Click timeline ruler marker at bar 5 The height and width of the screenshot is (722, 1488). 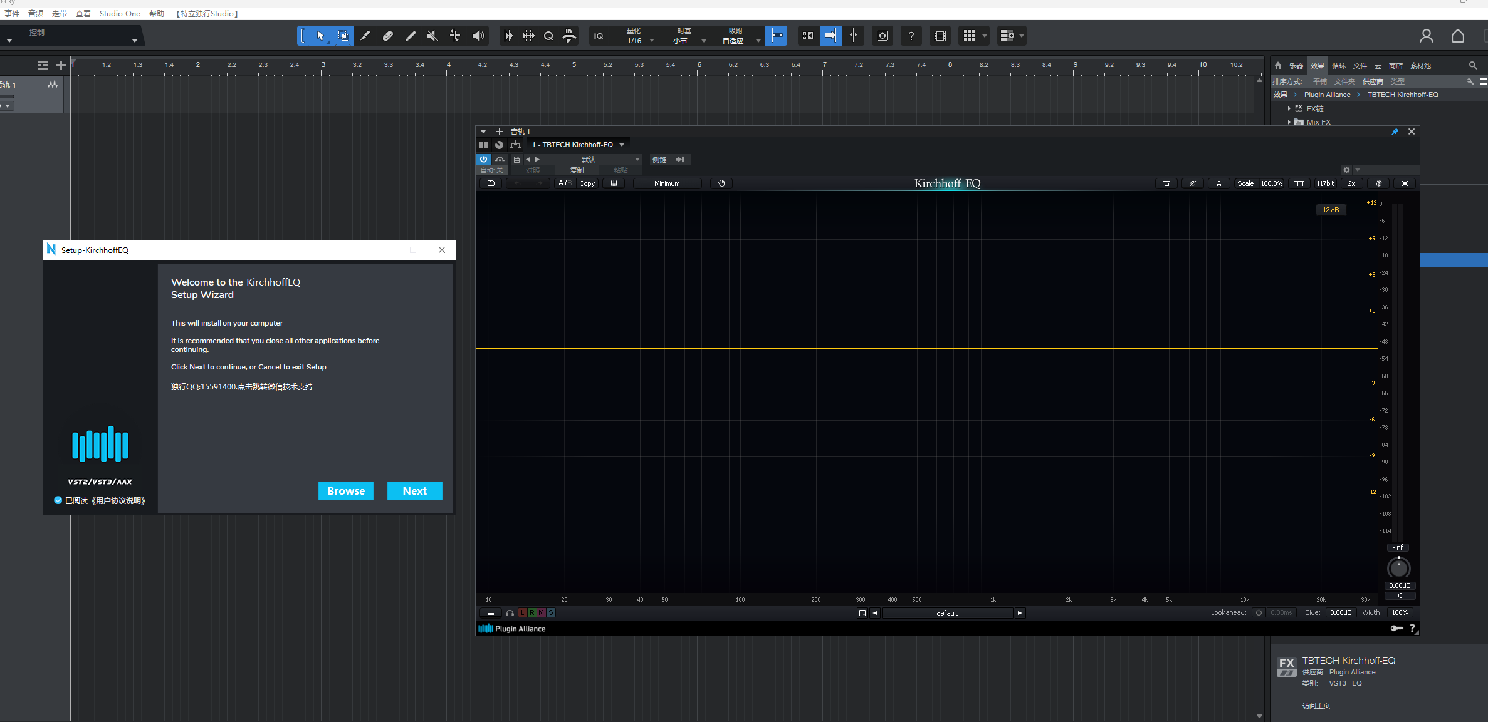(x=574, y=65)
